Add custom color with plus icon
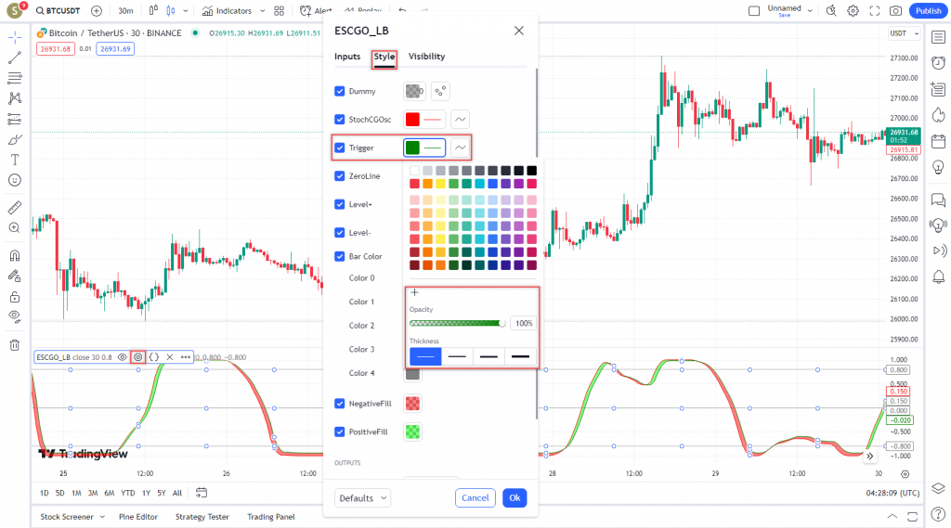 point(414,292)
